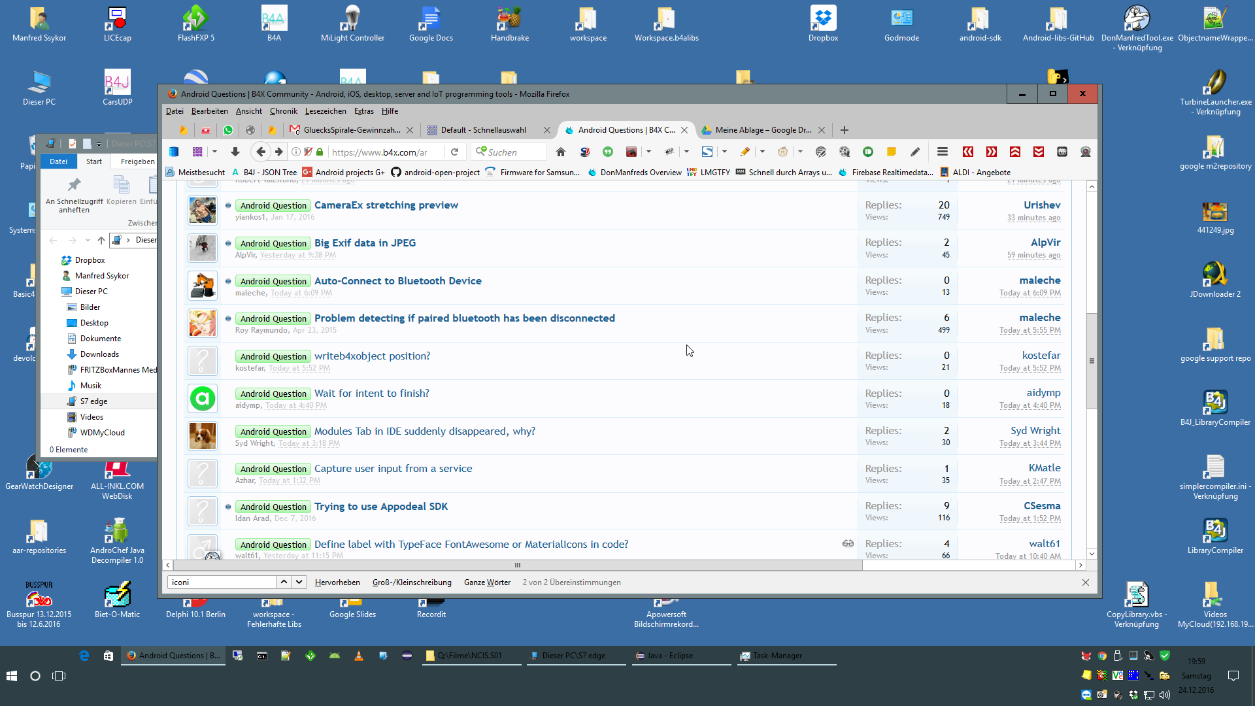Go back to the previous page

pyautogui.click(x=261, y=152)
